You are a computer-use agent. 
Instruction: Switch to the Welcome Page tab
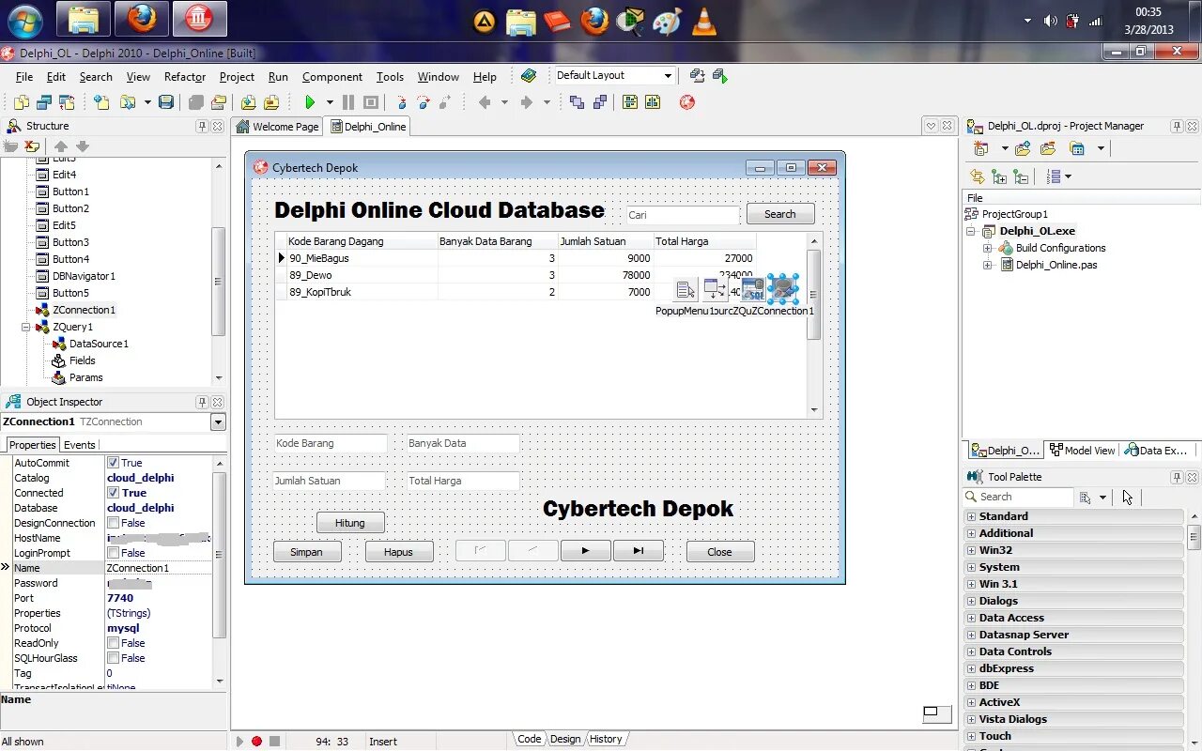(278, 127)
